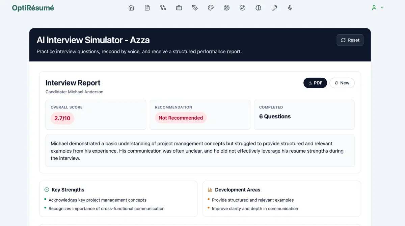Click the Not Recommended badge
This screenshot has width=405, height=226.
click(181, 118)
